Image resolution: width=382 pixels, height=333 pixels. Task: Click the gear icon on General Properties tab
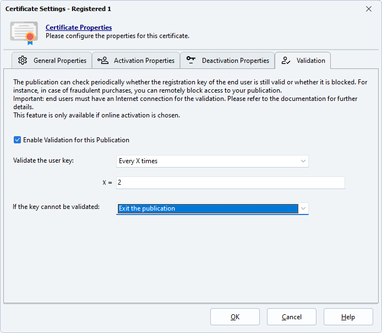tap(23, 61)
